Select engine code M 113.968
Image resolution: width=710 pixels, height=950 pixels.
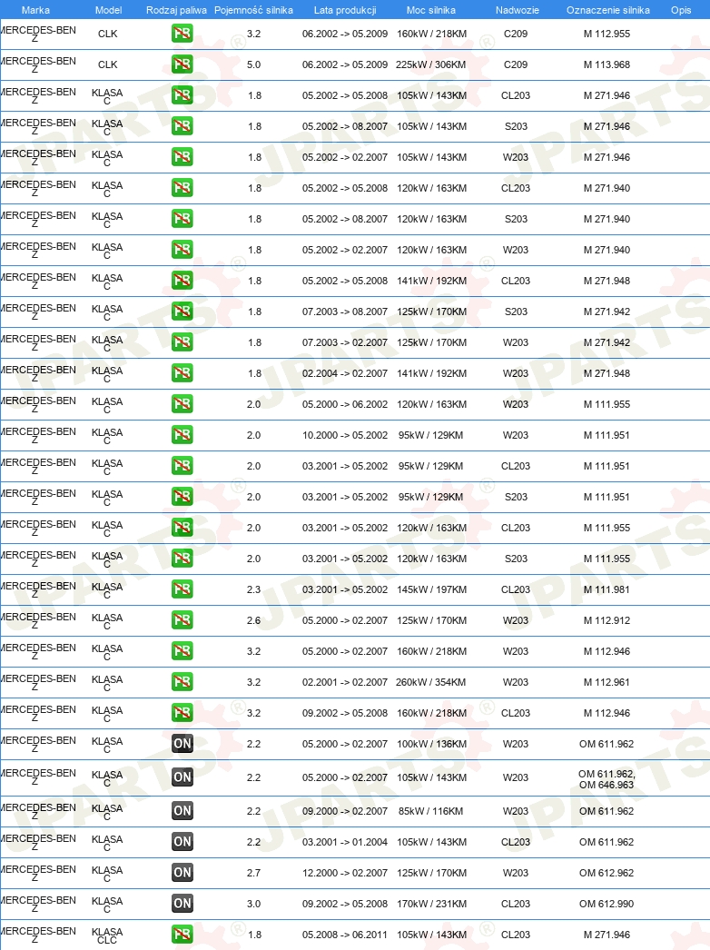coord(607,64)
